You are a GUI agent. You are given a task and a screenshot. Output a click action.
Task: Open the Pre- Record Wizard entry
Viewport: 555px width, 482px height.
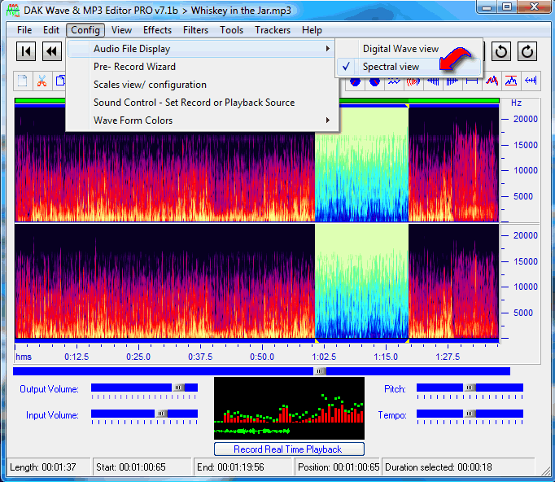click(x=134, y=67)
